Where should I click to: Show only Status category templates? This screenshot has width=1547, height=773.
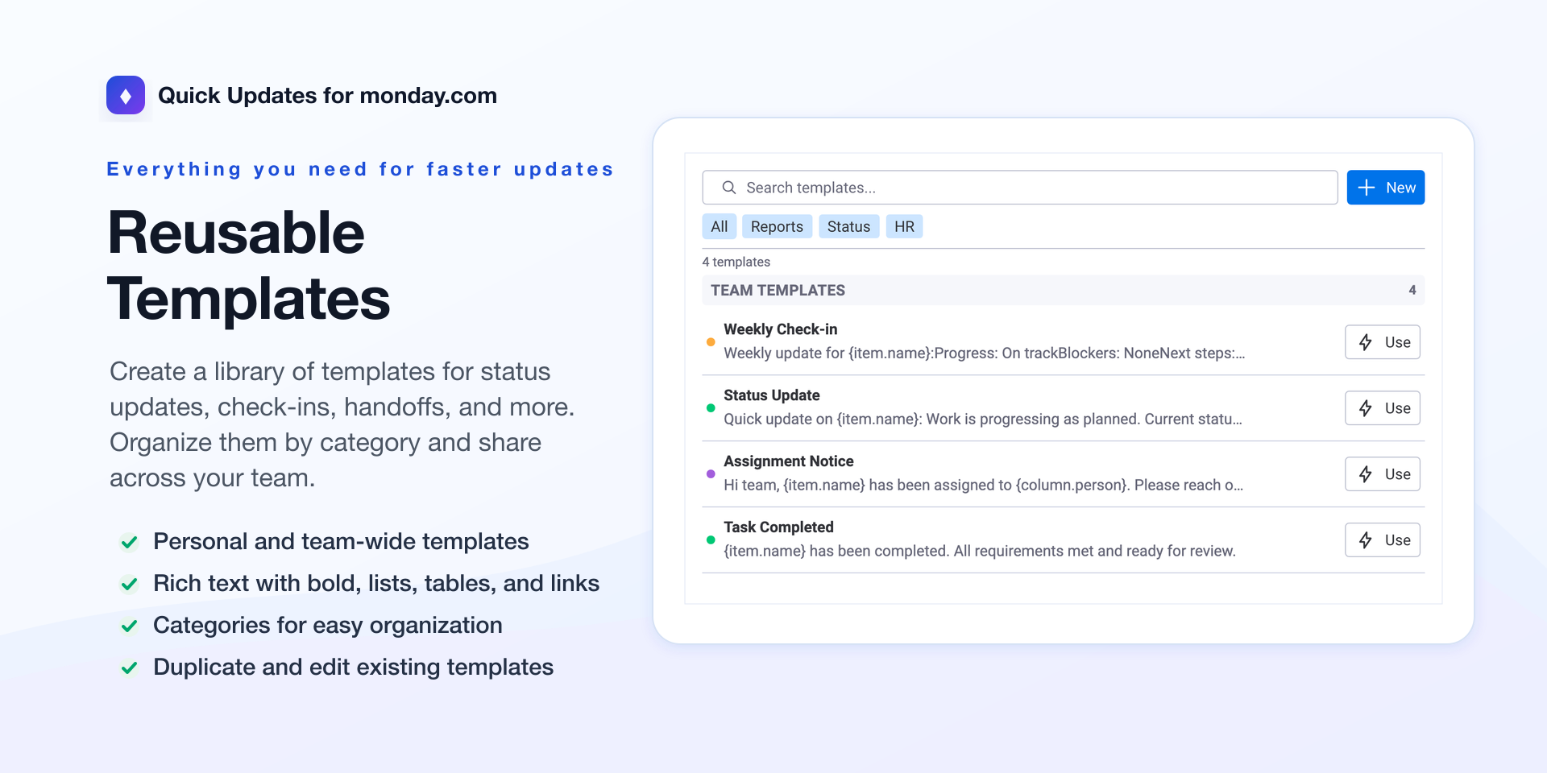click(848, 227)
